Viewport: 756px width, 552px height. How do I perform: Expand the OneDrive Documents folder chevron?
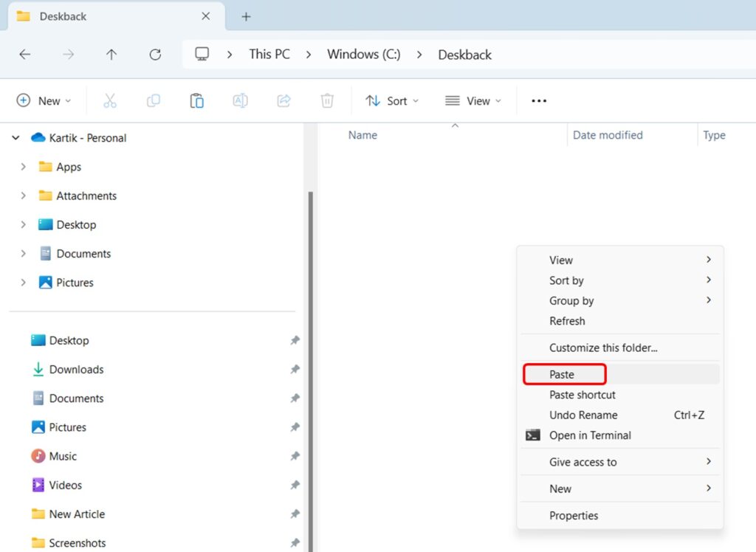pyautogui.click(x=23, y=254)
